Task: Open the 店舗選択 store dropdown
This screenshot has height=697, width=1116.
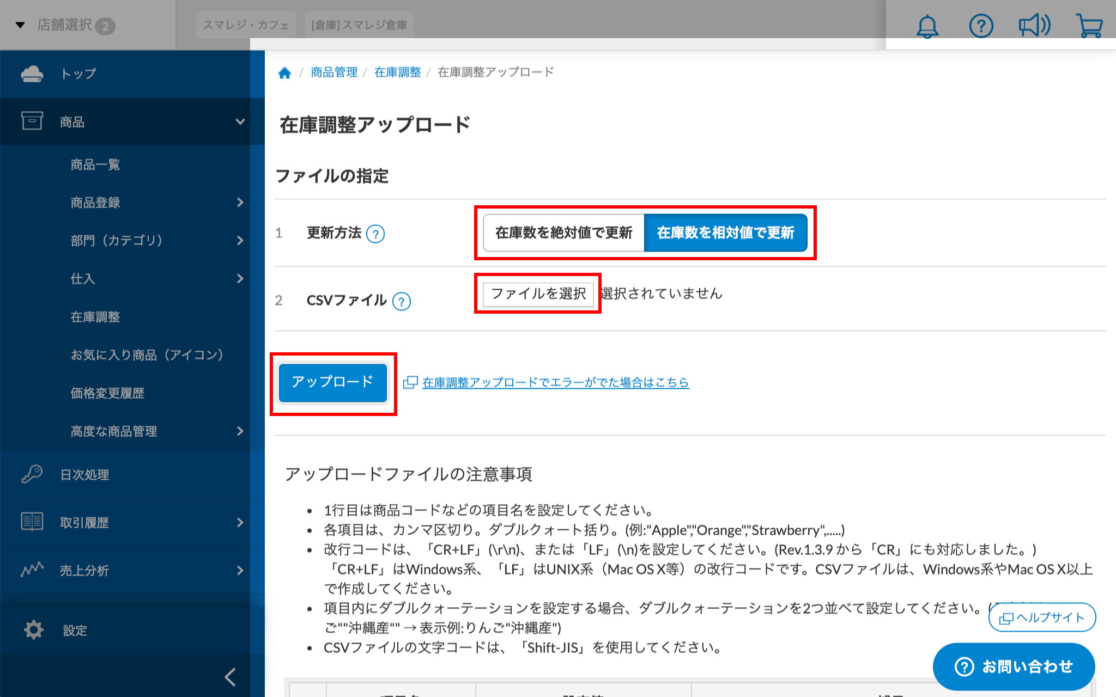Action: click(65, 25)
